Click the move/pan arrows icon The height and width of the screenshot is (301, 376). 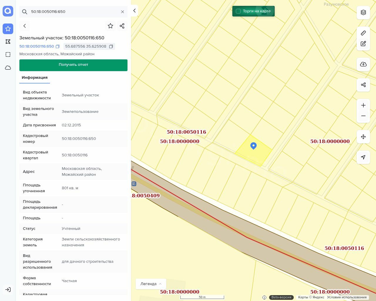click(x=363, y=137)
